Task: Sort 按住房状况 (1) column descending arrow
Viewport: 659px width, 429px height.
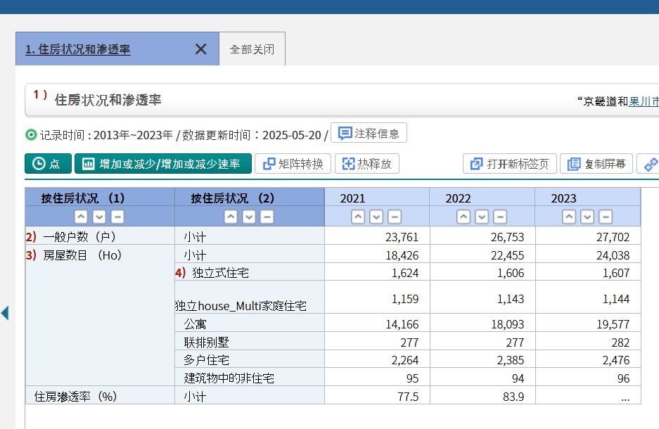Action: point(99,217)
